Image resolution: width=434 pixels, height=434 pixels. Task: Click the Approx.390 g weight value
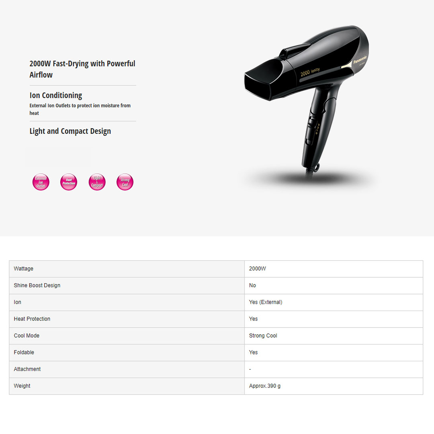(264, 386)
